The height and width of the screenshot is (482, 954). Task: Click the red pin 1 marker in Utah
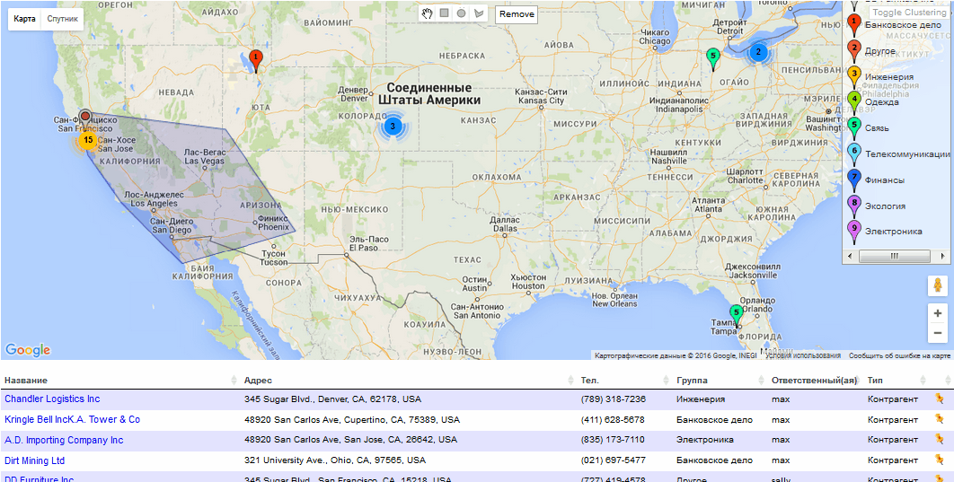[x=256, y=61]
